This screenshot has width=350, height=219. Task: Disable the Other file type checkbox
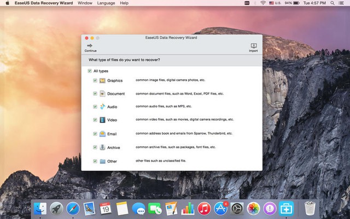[95, 161]
